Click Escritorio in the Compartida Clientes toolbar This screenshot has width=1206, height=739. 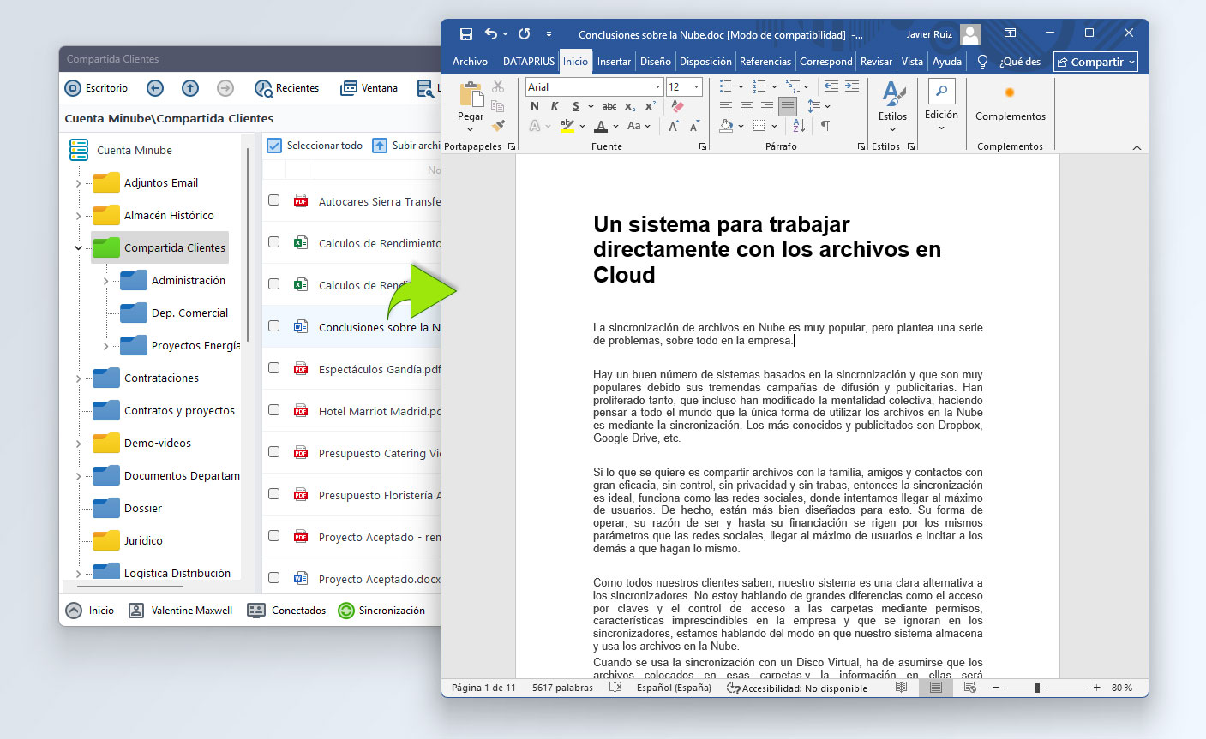pos(97,88)
